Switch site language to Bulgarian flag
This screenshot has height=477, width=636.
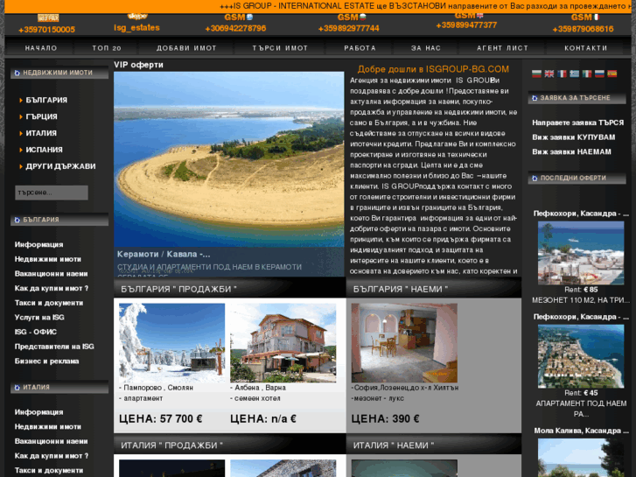tap(536, 74)
